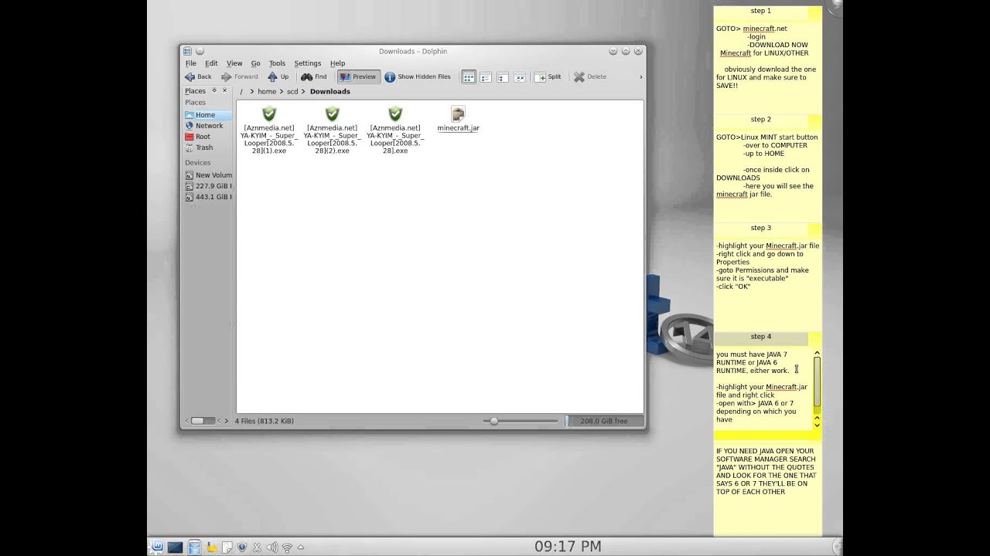Open the Go menu
Screen dimensions: 990x556
pyautogui.click(x=255, y=63)
